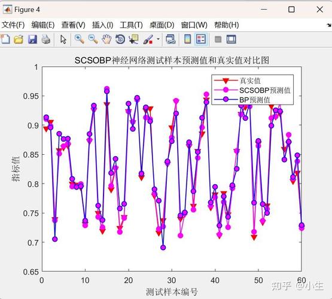Viewport: 332px width, 299px height.
Task: Select the plot title SCSOBP神经网络测试样本预测值和真实值对比图
Action: coord(172,60)
